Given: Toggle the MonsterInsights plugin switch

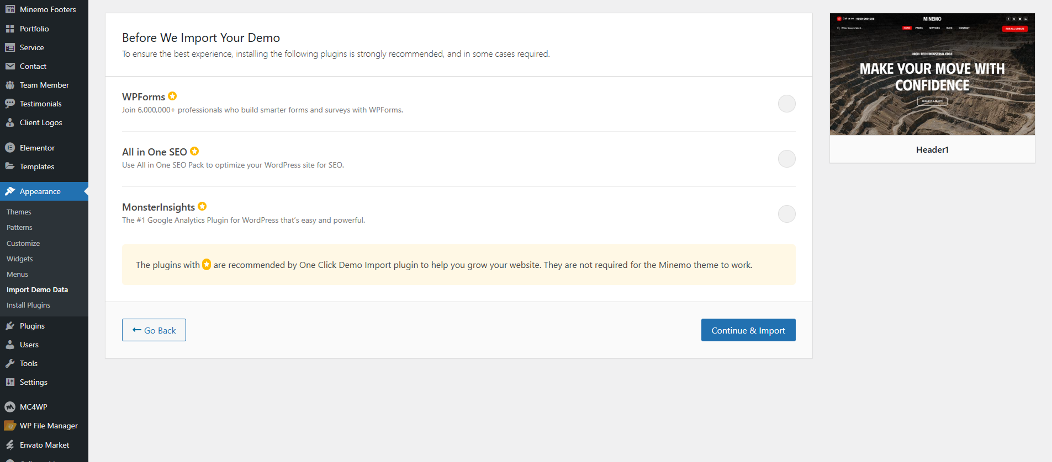Looking at the screenshot, I should pyautogui.click(x=786, y=214).
